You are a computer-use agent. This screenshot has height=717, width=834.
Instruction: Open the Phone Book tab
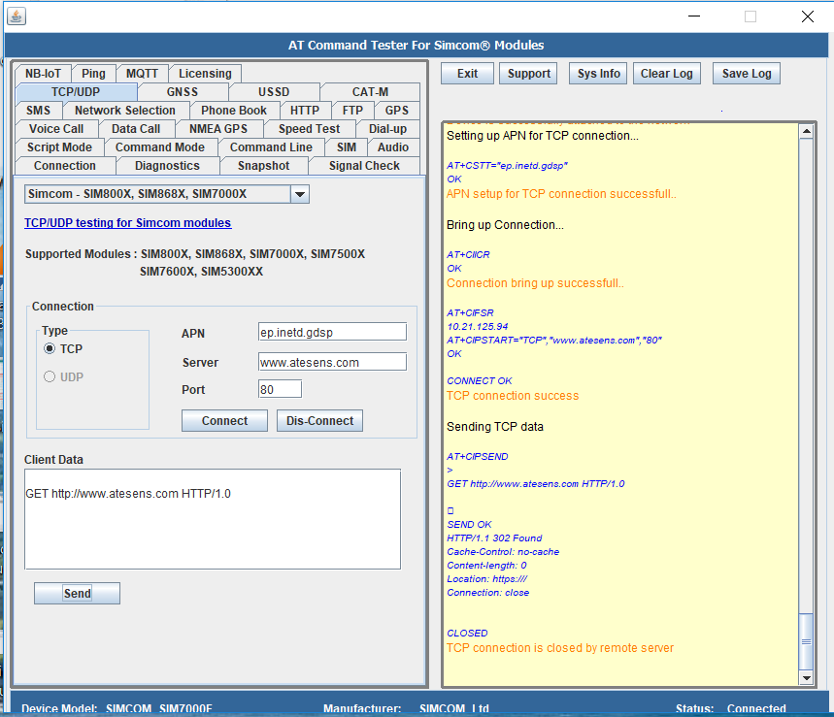[x=234, y=111]
